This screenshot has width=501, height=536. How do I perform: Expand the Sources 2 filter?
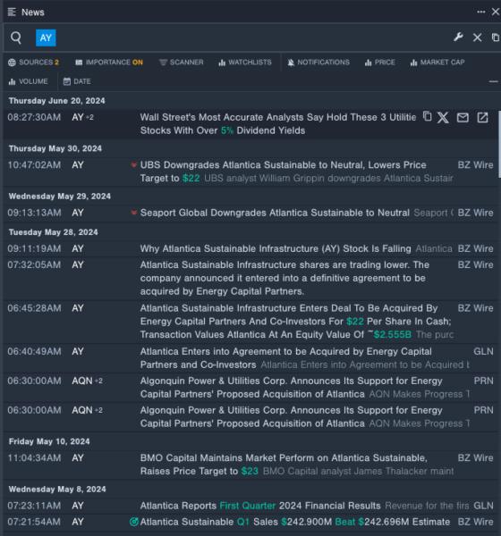pos(34,63)
